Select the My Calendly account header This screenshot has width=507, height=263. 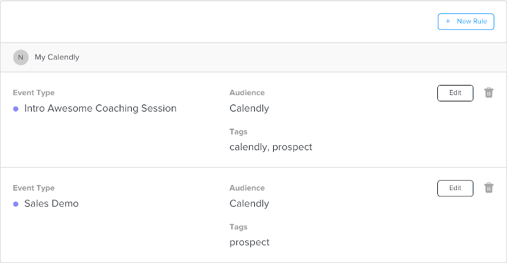[x=57, y=57]
